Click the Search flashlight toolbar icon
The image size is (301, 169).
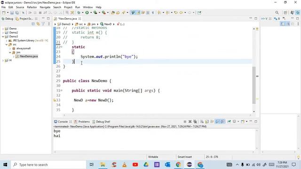click(x=124, y=13)
